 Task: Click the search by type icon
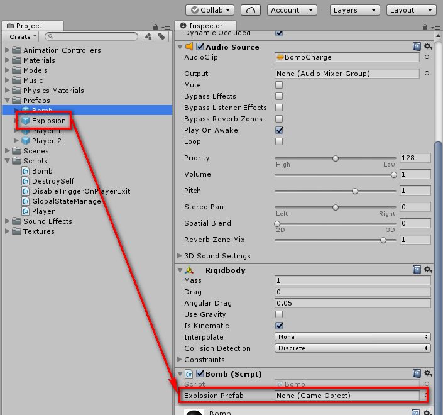click(148, 36)
